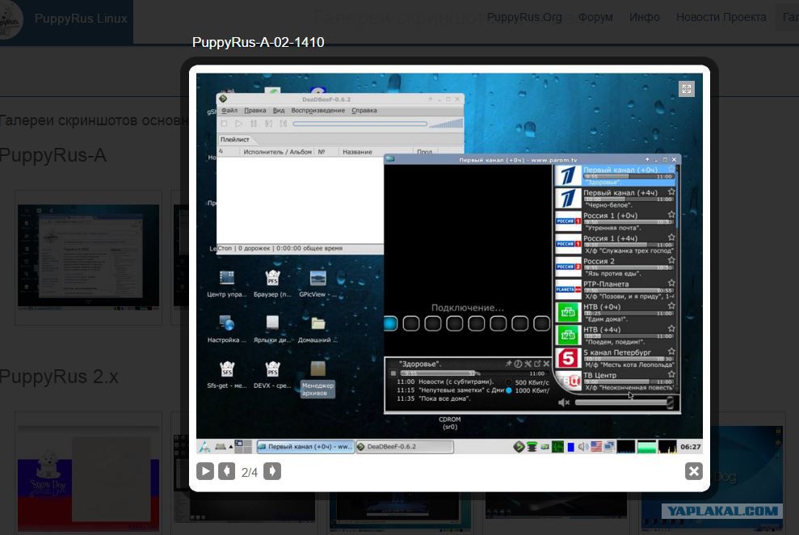Screen dimensions: 799x535
Task: Favorite Первый канал (+4ч) with star
Action: pyautogui.click(x=671, y=192)
